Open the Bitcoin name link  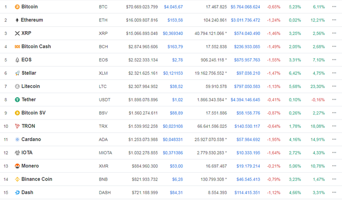[29, 7]
